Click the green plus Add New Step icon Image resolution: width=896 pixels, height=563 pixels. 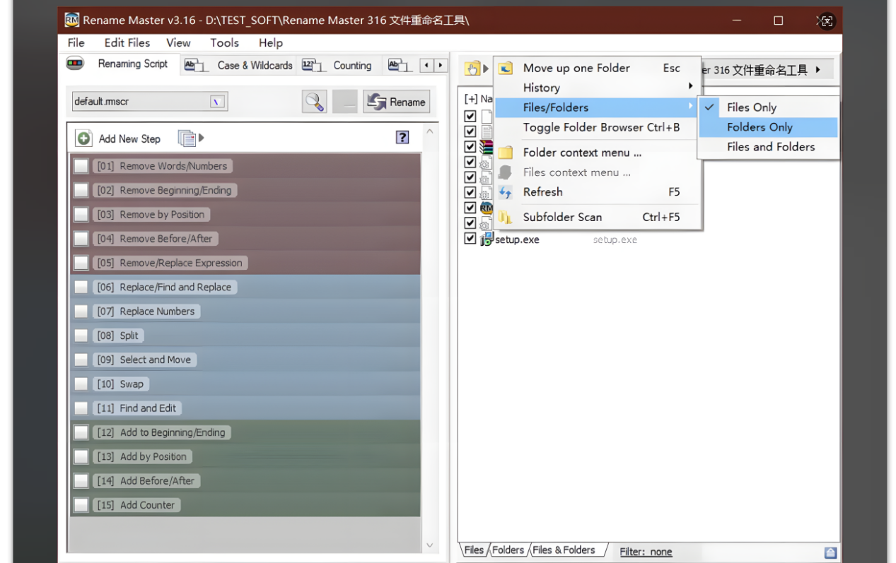(x=84, y=138)
